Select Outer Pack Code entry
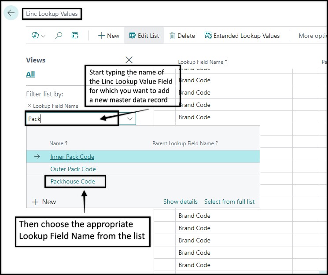The image size is (328, 275). click(x=73, y=169)
